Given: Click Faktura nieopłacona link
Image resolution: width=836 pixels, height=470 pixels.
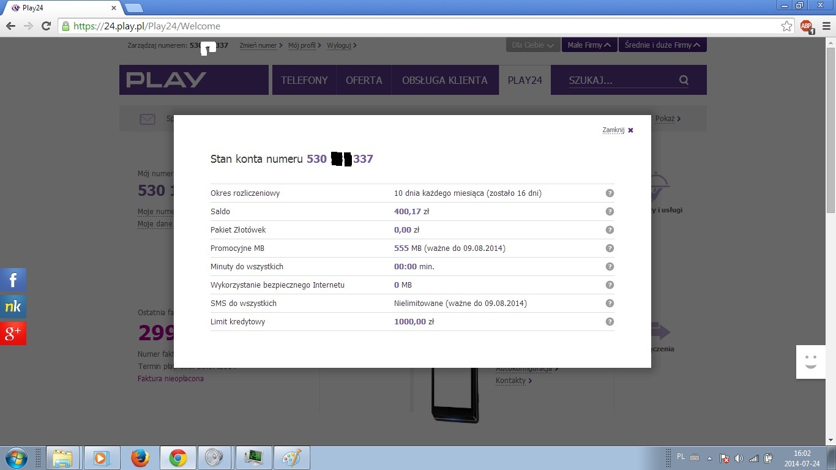Looking at the screenshot, I should click(x=171, y=379).
